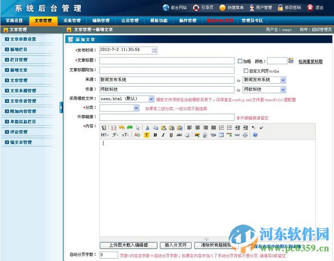Toggle editor fullscreen mode

point(114,127)
